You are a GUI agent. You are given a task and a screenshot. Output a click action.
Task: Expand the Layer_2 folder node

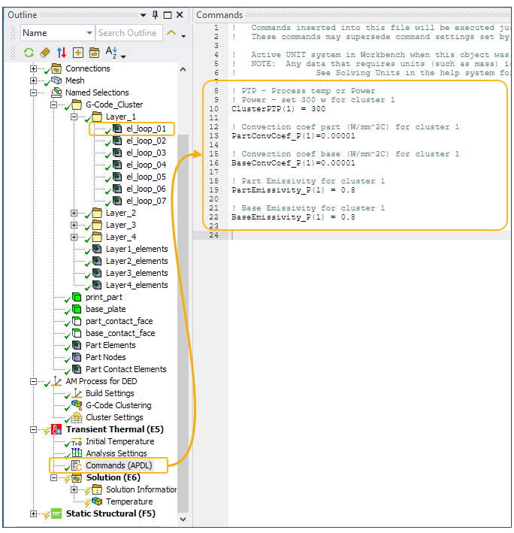74,213
